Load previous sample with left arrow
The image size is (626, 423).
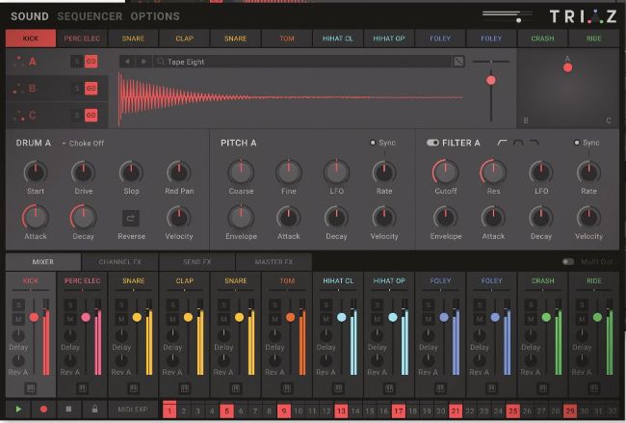click(x=127, y=62)
